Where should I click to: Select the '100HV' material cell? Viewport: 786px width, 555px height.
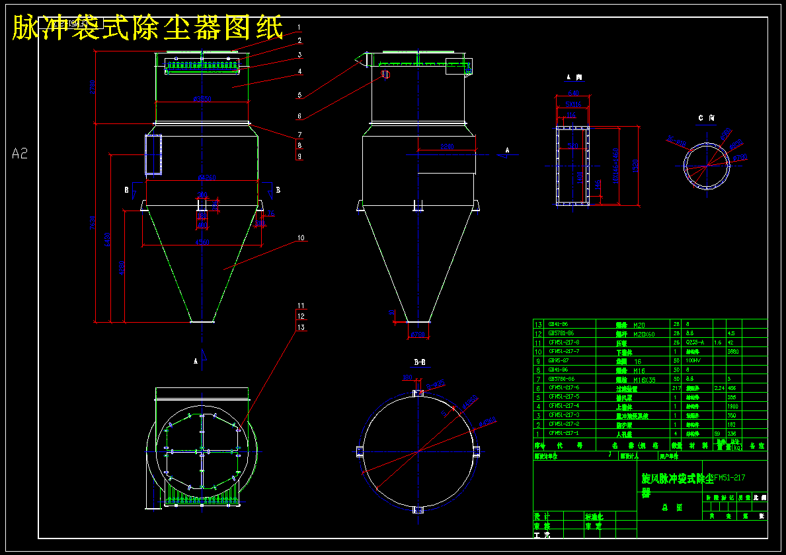pyautogui.click(x=693, y=360)
